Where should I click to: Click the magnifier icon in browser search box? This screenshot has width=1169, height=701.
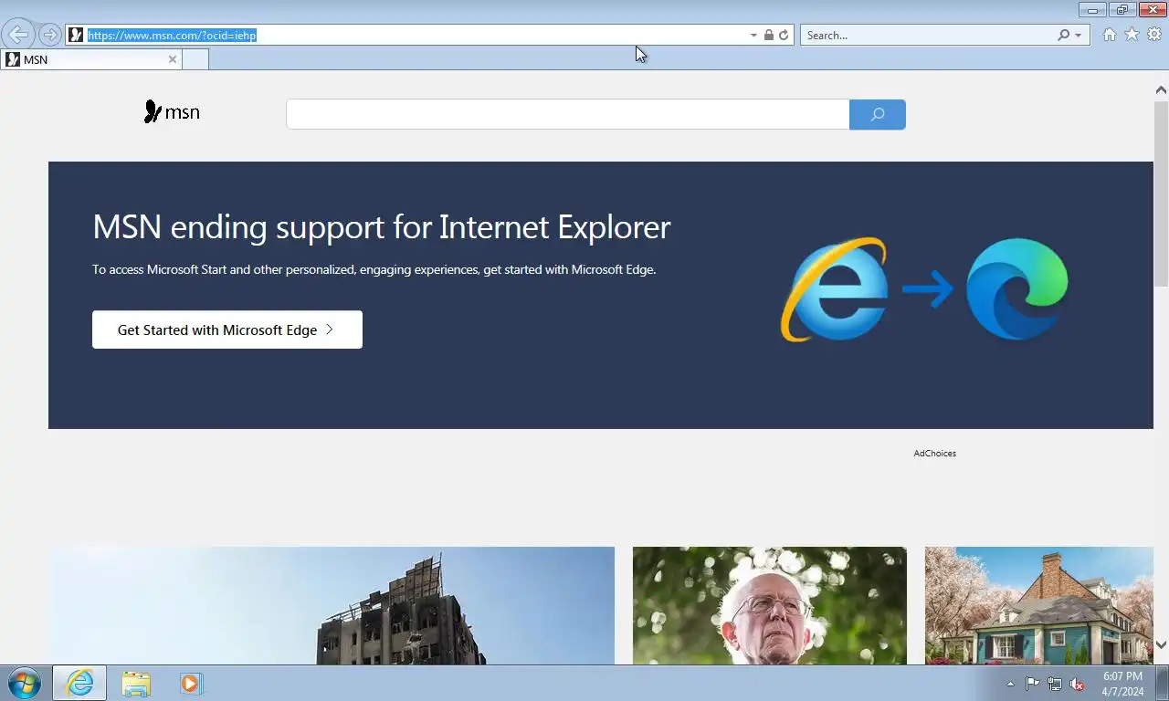(x=1063, y=35)
